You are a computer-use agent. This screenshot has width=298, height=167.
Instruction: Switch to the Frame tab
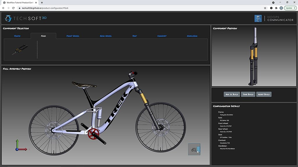tap(17, 36)
